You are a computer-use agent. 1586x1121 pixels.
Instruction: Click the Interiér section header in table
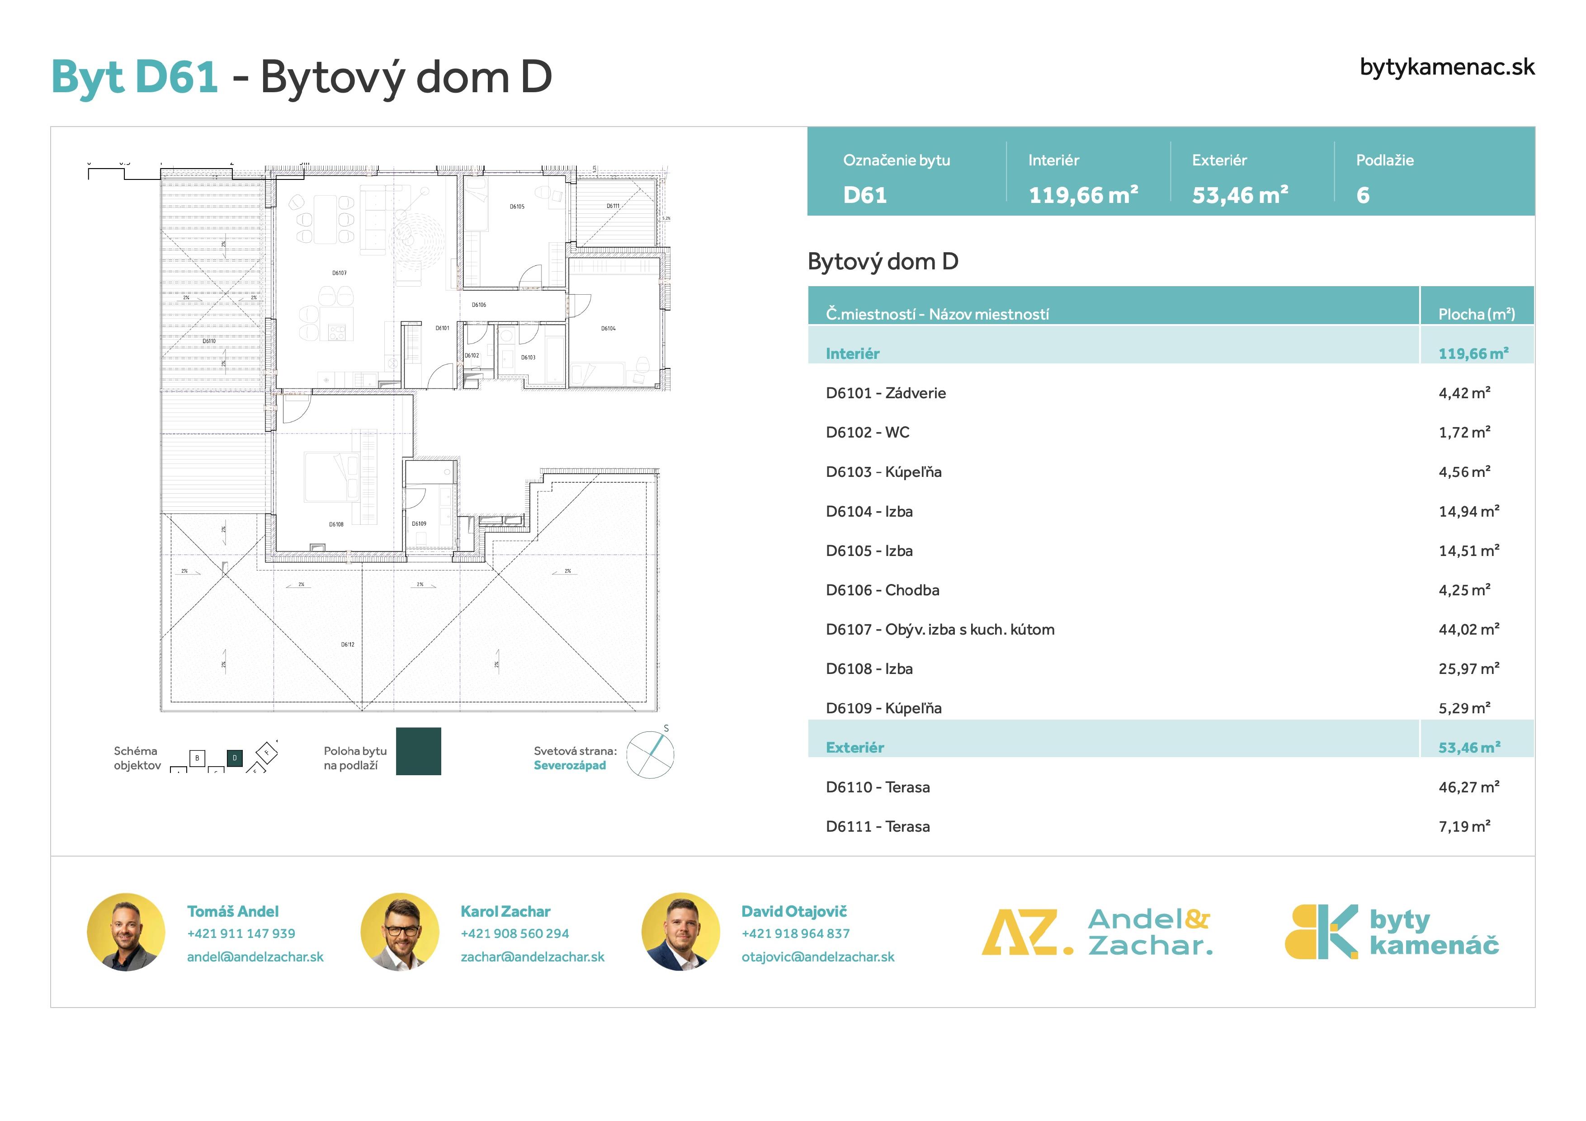1171,345
